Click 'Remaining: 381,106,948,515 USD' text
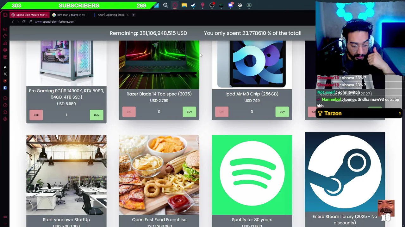 pyautogui.click(x=148, y=33)
